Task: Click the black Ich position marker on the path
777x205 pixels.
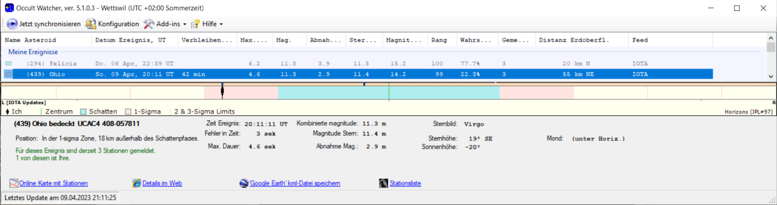Action: [222, 92]
